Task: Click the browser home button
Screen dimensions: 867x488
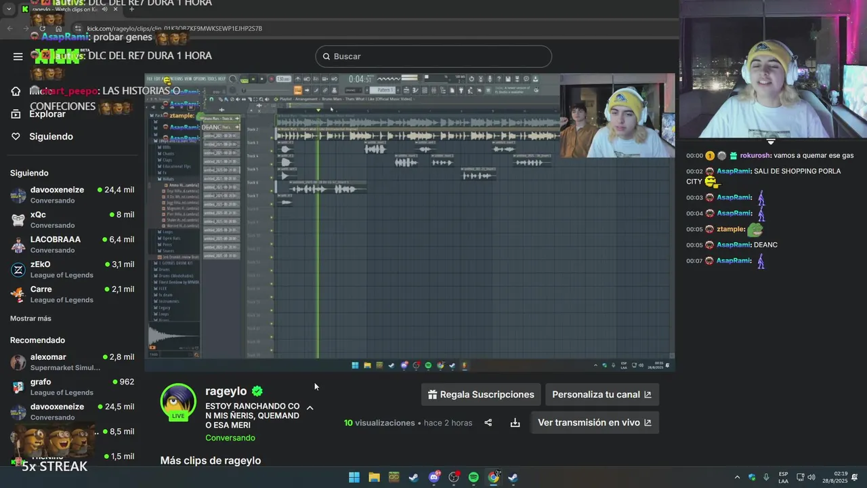Action: click(x=59, y=28)
